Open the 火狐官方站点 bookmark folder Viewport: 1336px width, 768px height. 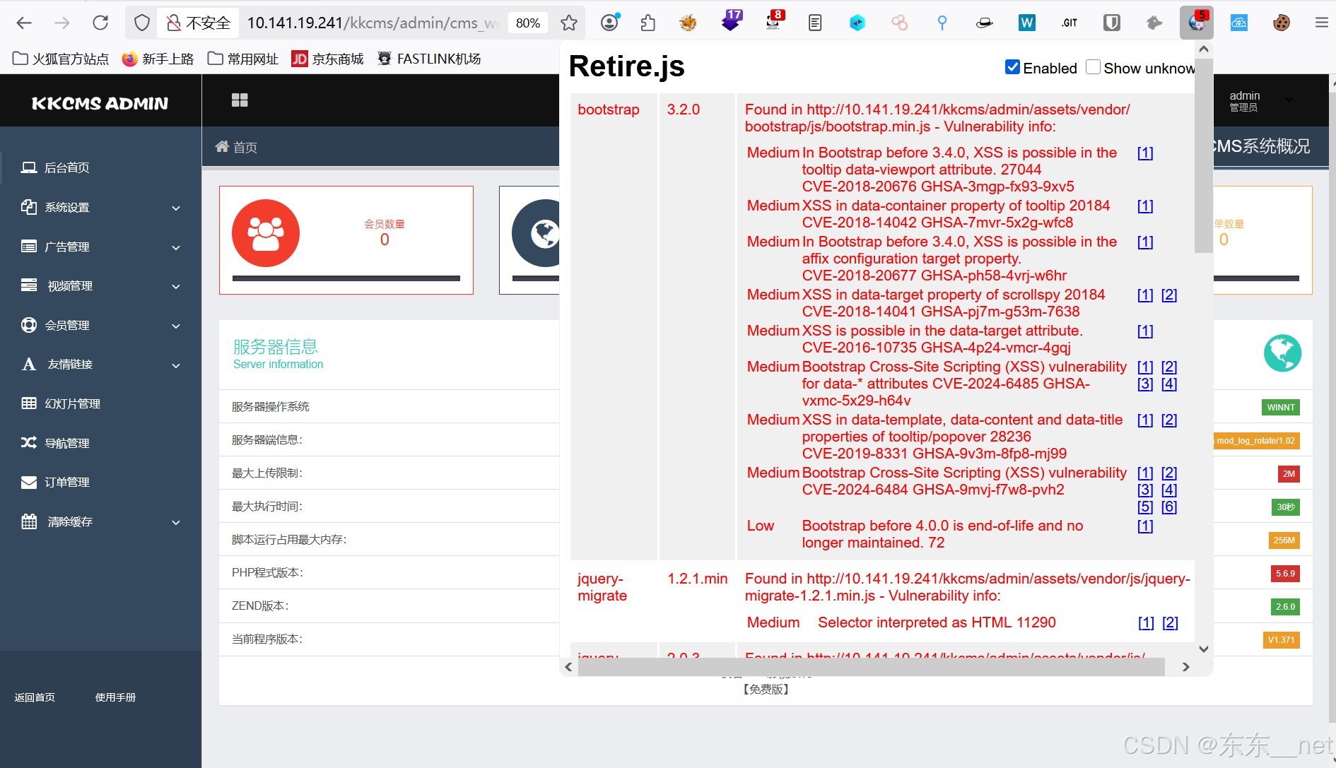click(61, 59)
